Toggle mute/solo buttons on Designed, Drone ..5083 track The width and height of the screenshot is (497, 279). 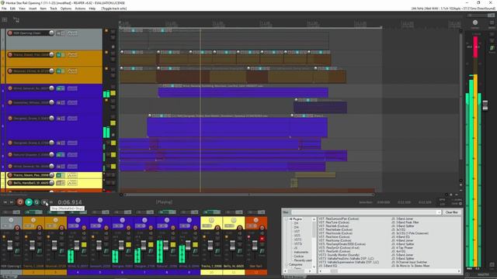click(61, 119)
